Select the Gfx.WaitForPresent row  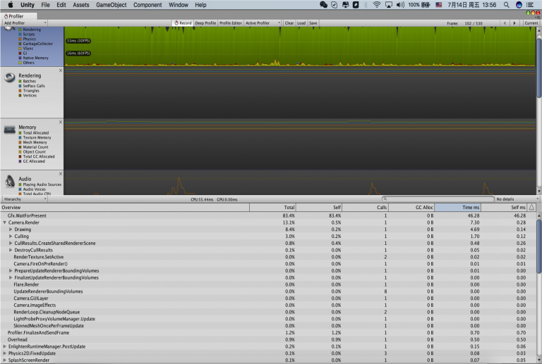tap(268, 215)
